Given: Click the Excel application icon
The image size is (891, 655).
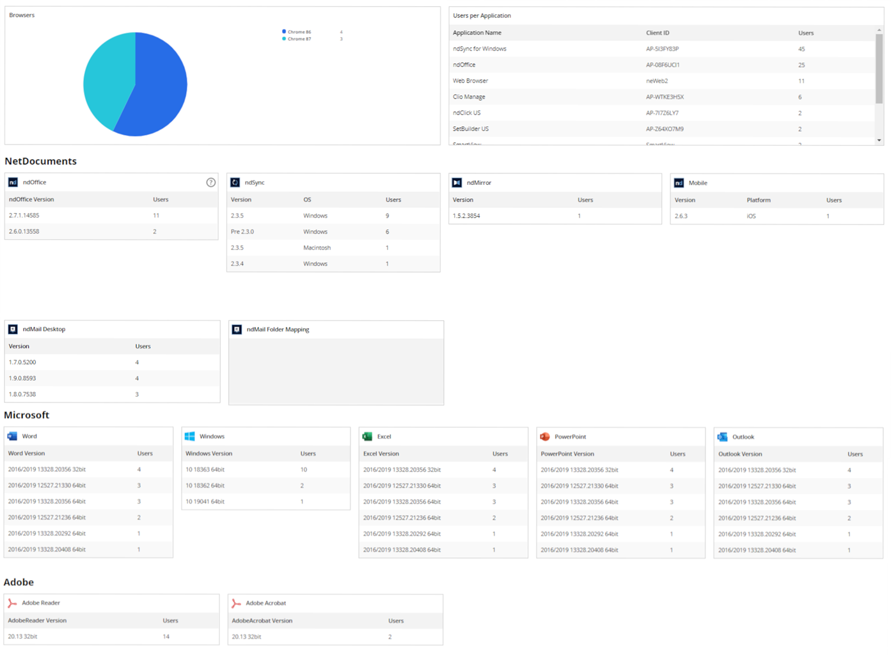Looking at the screenshot, I should coord(367,436).
